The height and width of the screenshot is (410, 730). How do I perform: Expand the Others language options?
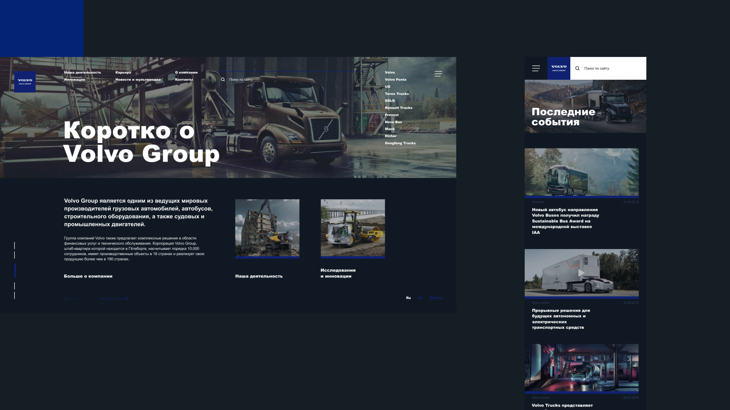(436, 298)
